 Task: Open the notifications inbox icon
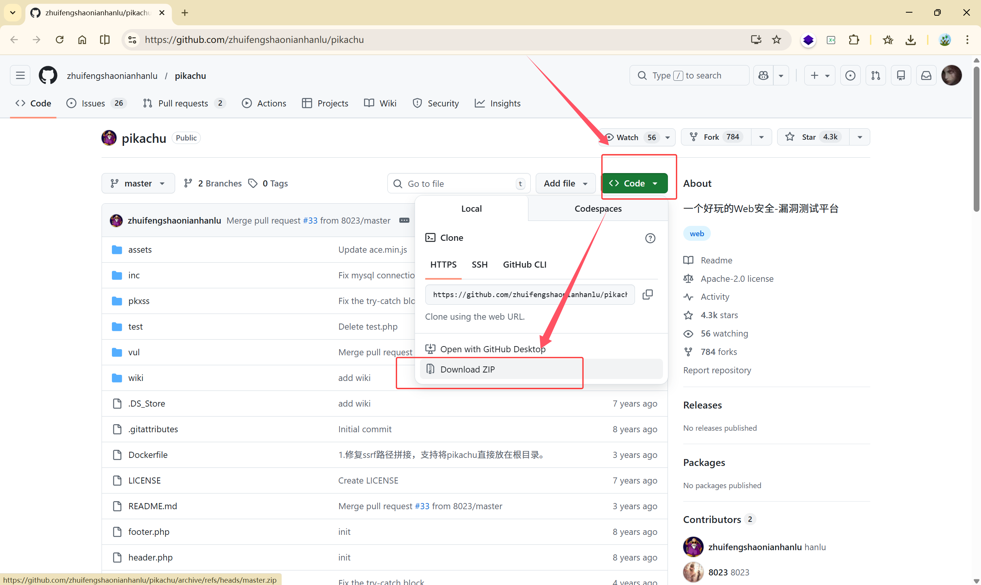926,75
